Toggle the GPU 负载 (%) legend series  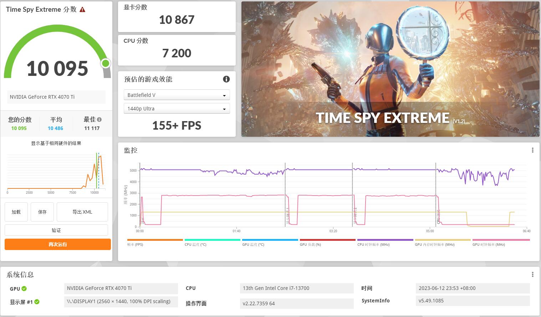pyautogui.click(x=310, y=245)
